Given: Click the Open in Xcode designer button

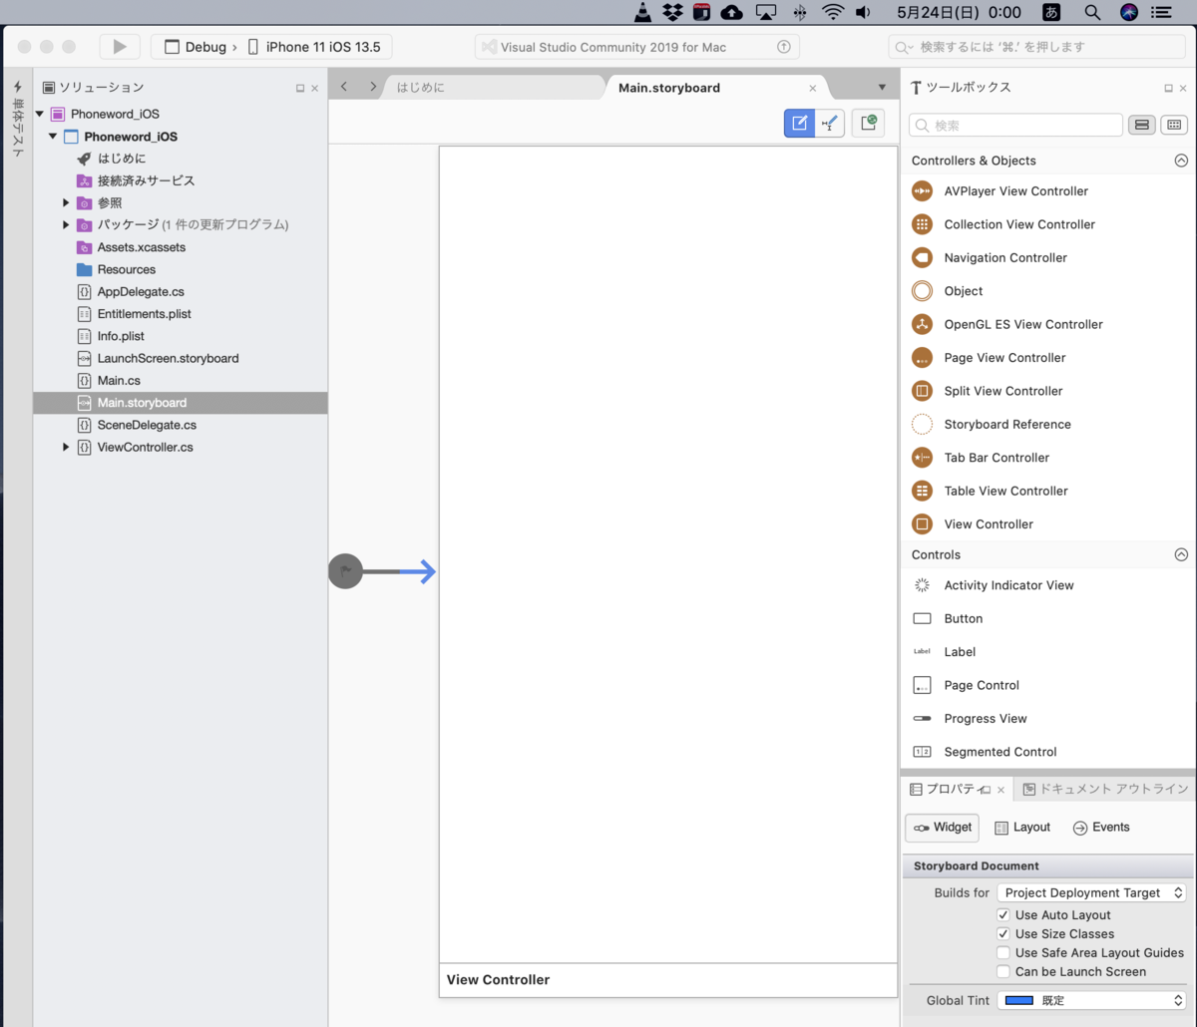Looking at the screenshot, I should point(868,123).
